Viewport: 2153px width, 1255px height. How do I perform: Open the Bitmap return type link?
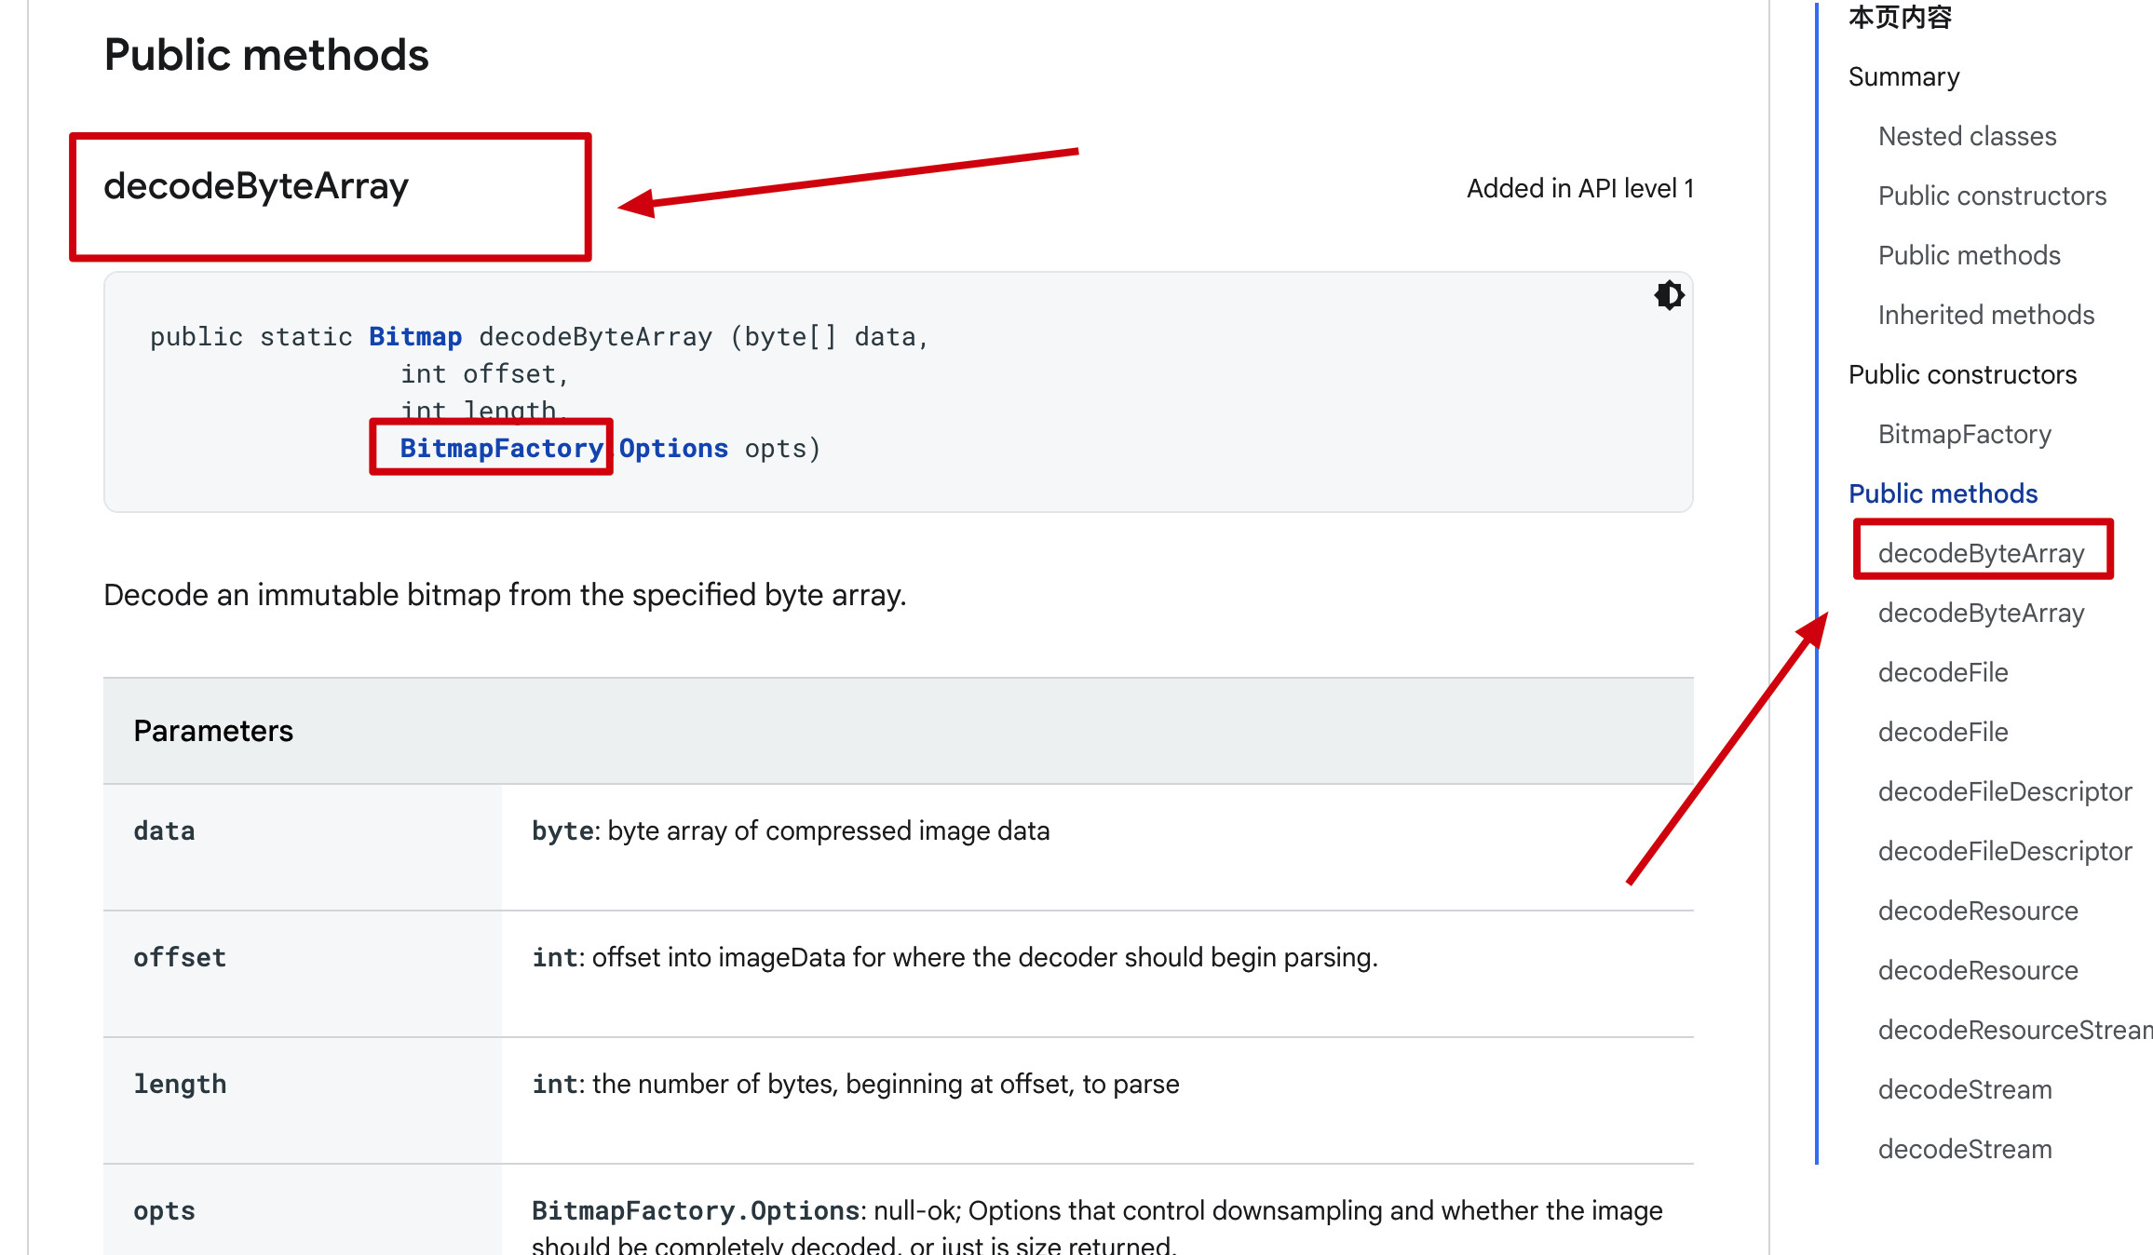(415, 337)
